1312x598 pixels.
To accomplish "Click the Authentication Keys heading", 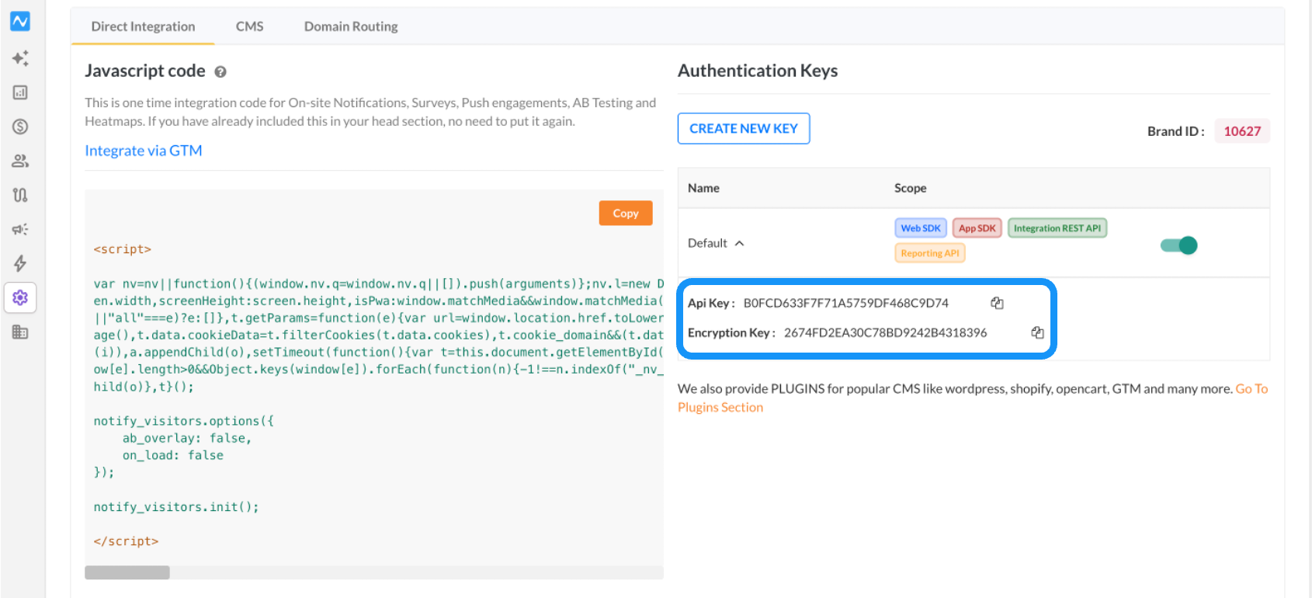I will tap(758, 71).
